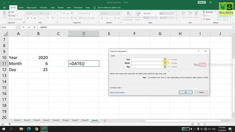Select cell B10 containing 2020
The height and width of the screenshot is (132, 235).
pyautogui.click(x=38, y=58)
